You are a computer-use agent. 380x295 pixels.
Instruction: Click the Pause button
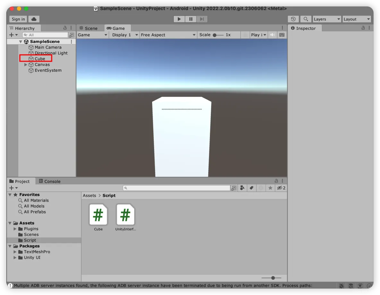(x=191, y=19)
